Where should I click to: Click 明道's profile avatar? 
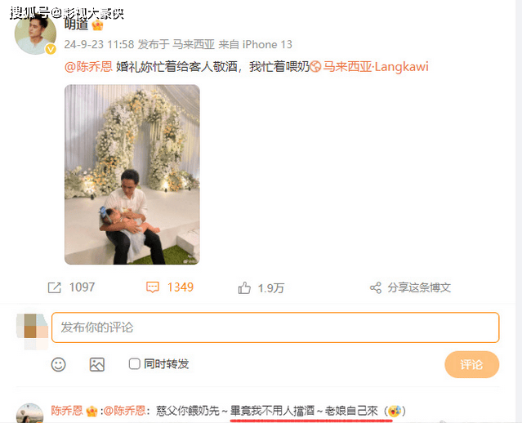(x=35, y=34)
